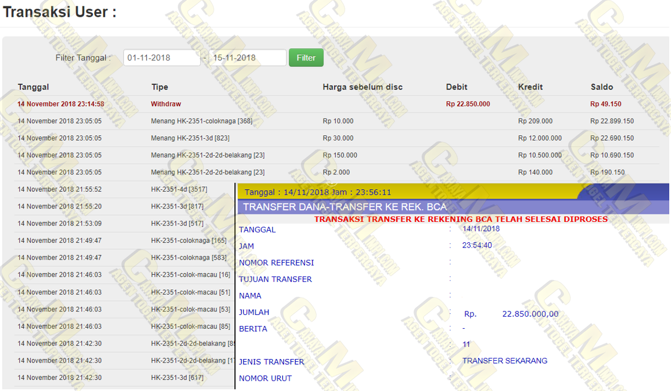The image size is (671, 391).
Task: Click Menang HK-2351-coloknaga [368] entry
Action: point(201,121)
